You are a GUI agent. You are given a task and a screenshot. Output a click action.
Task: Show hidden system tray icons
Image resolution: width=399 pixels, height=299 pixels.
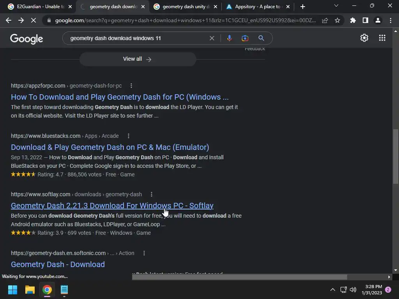[333, 290]
